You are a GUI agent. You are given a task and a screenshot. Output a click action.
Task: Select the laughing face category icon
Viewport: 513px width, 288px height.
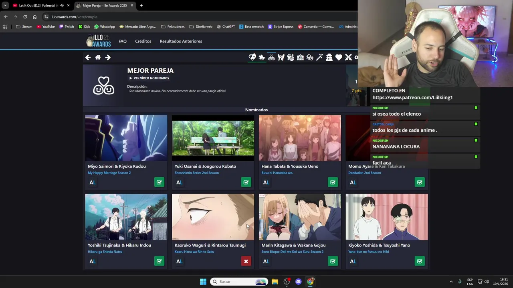point(291,58)
